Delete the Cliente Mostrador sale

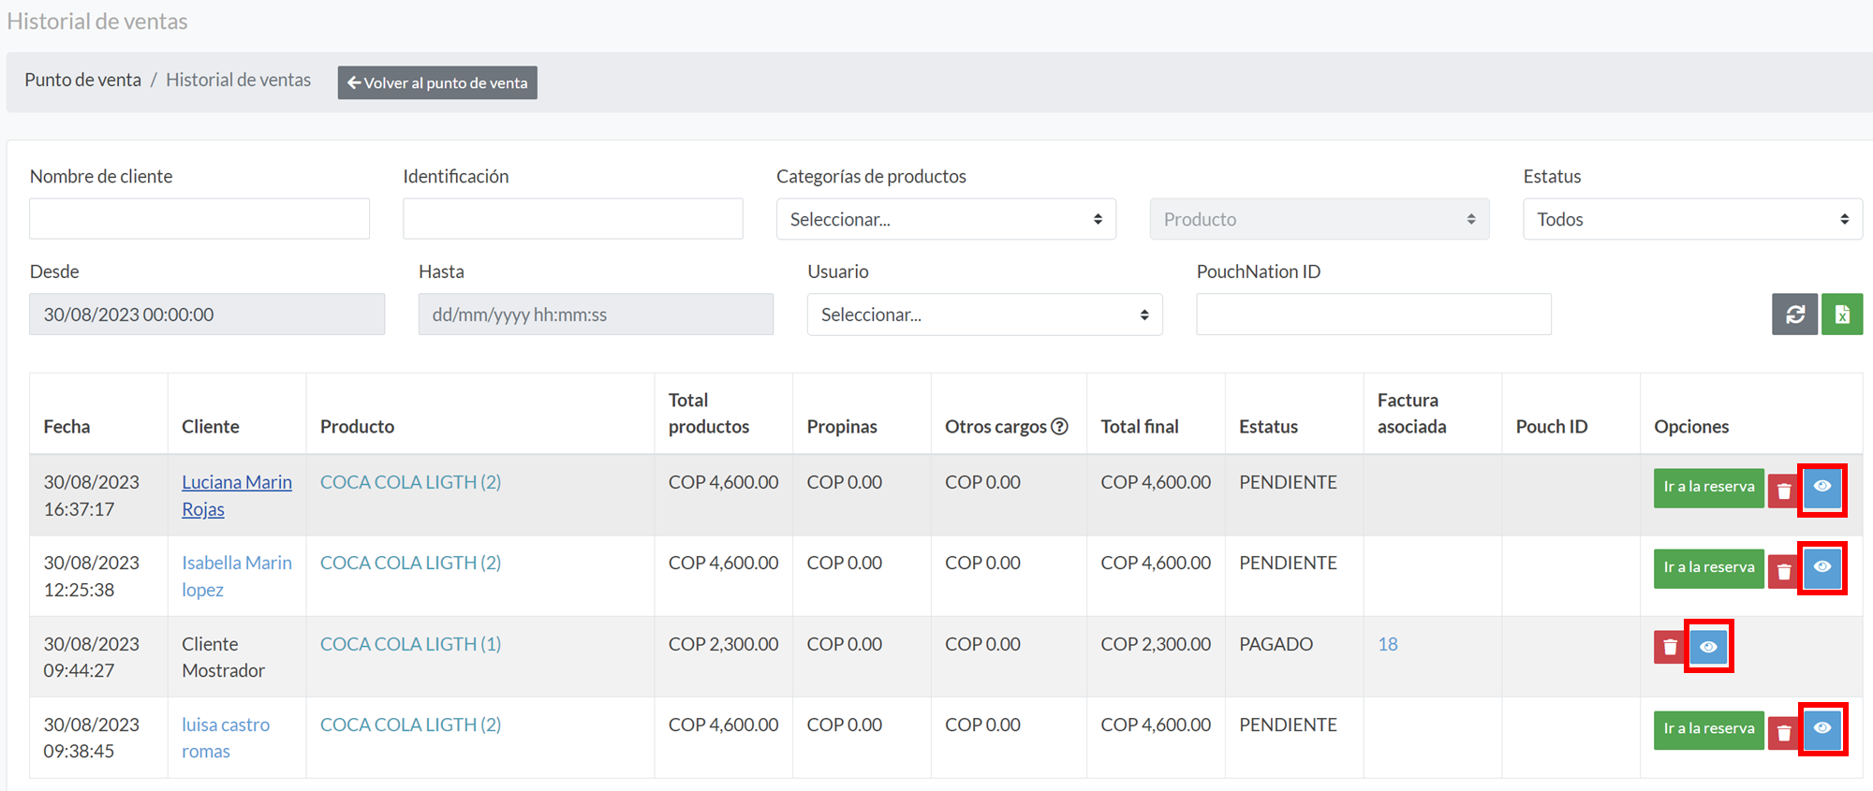(1669, 647)
